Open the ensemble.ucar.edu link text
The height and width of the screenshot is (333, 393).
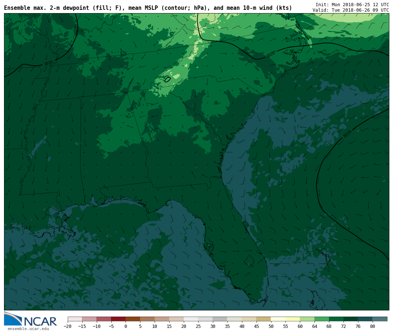coord(28,329)
